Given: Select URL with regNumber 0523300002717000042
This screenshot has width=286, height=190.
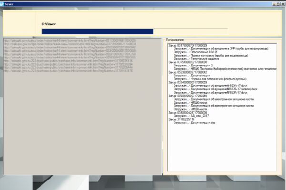Looking at the screenshot, I should pyautogui.click(x=70, y=47).
